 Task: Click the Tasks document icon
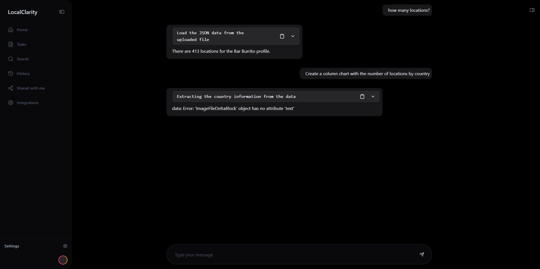coord(11,44)
